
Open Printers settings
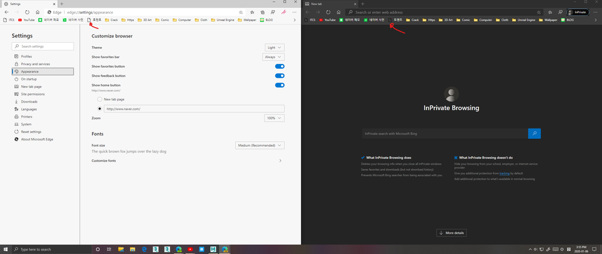tap(43, 116)
